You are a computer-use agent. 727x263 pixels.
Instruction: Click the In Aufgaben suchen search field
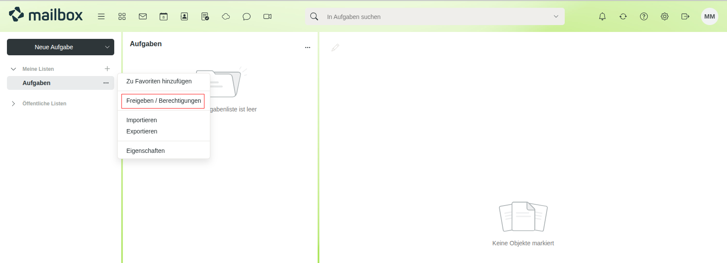click(x=433, y=17)
